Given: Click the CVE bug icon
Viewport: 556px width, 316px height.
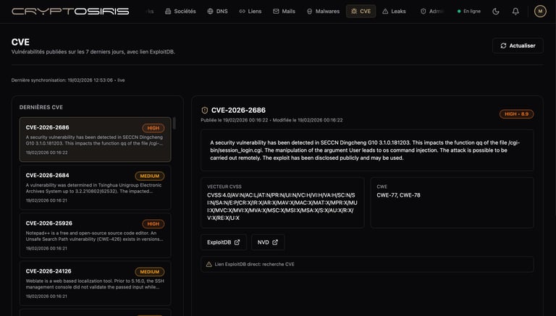Looking at the screenshot, I should [x=354, y=12].
